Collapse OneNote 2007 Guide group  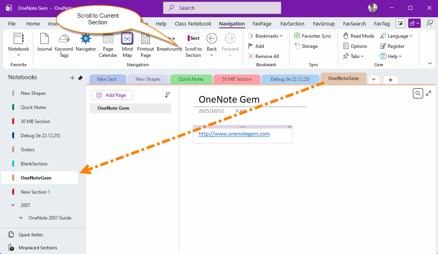point(21,218)
